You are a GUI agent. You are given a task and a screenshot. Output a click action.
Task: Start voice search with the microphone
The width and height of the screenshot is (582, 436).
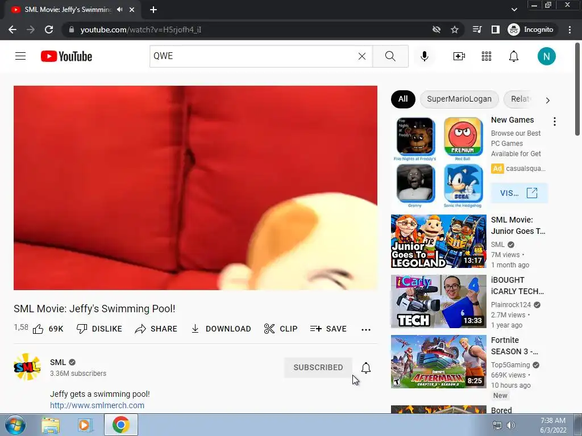coord(425,56)
